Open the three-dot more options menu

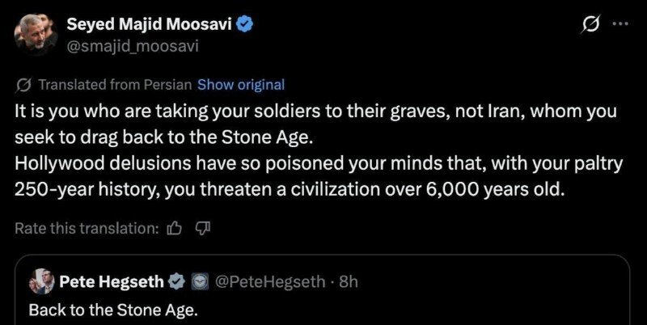click(x=620, y=25)
